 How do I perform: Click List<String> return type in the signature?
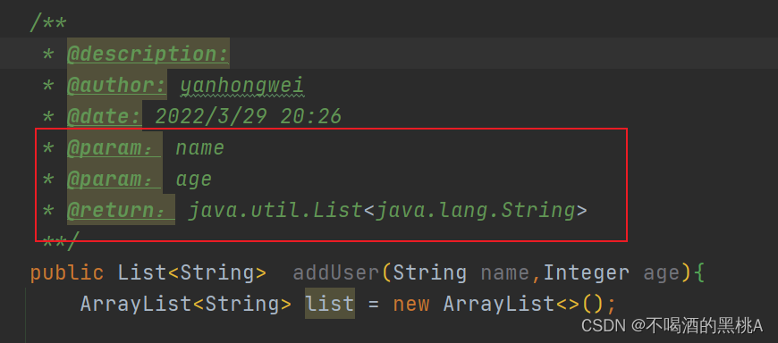pyautogui.click(x=192, y=272)
